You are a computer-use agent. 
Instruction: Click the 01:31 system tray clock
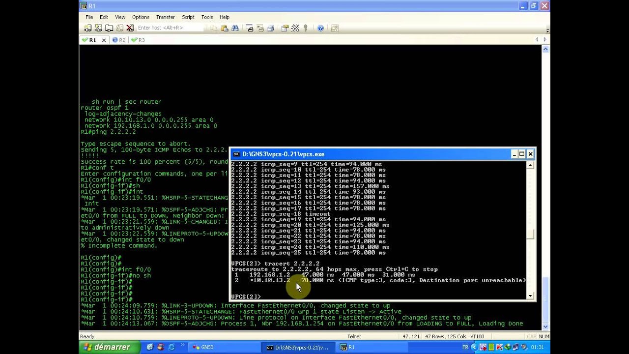tap(537, 347)
